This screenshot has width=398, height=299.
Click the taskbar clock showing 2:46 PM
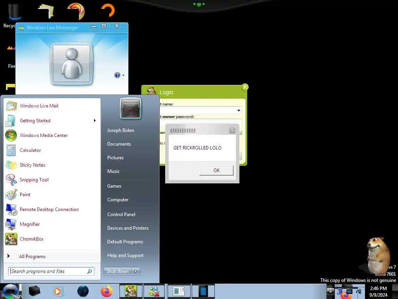pyautogui.click(x=378, y=291)
